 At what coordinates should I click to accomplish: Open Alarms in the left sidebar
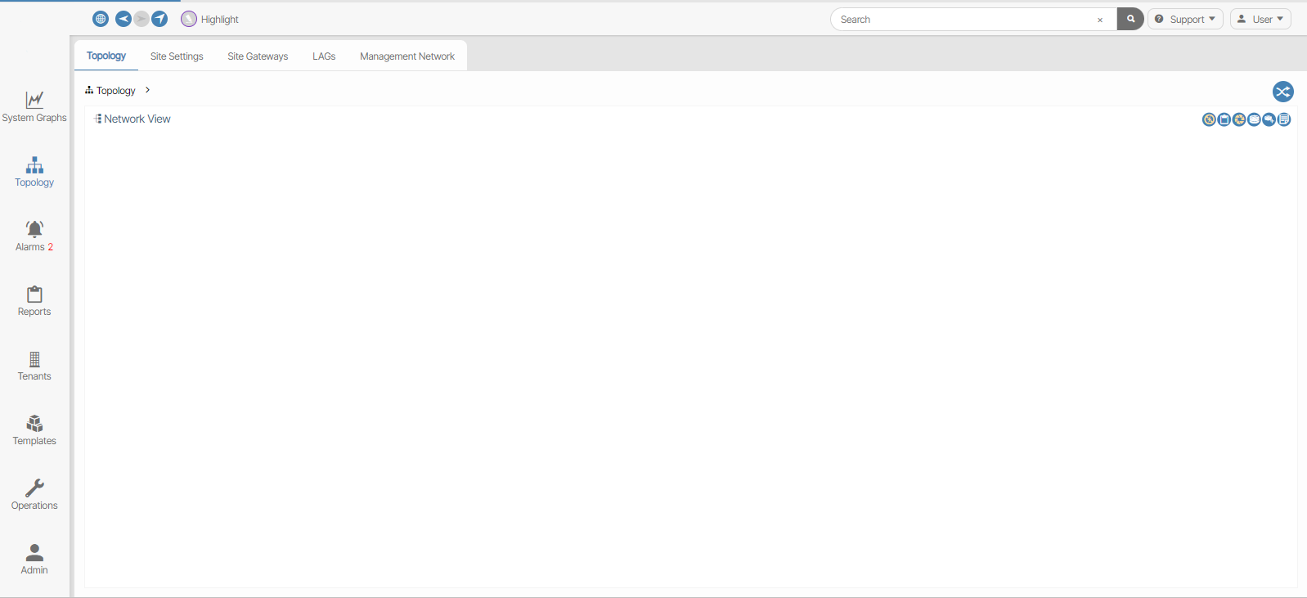tap(34, 236)
